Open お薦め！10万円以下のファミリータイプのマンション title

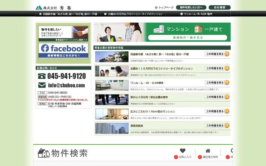pyautogui.click(x=161, y=68)
